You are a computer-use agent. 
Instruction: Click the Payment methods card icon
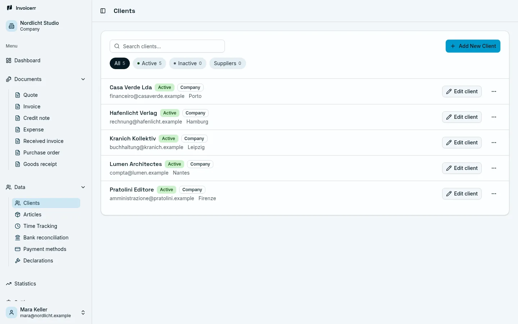[x=18, y=249]
